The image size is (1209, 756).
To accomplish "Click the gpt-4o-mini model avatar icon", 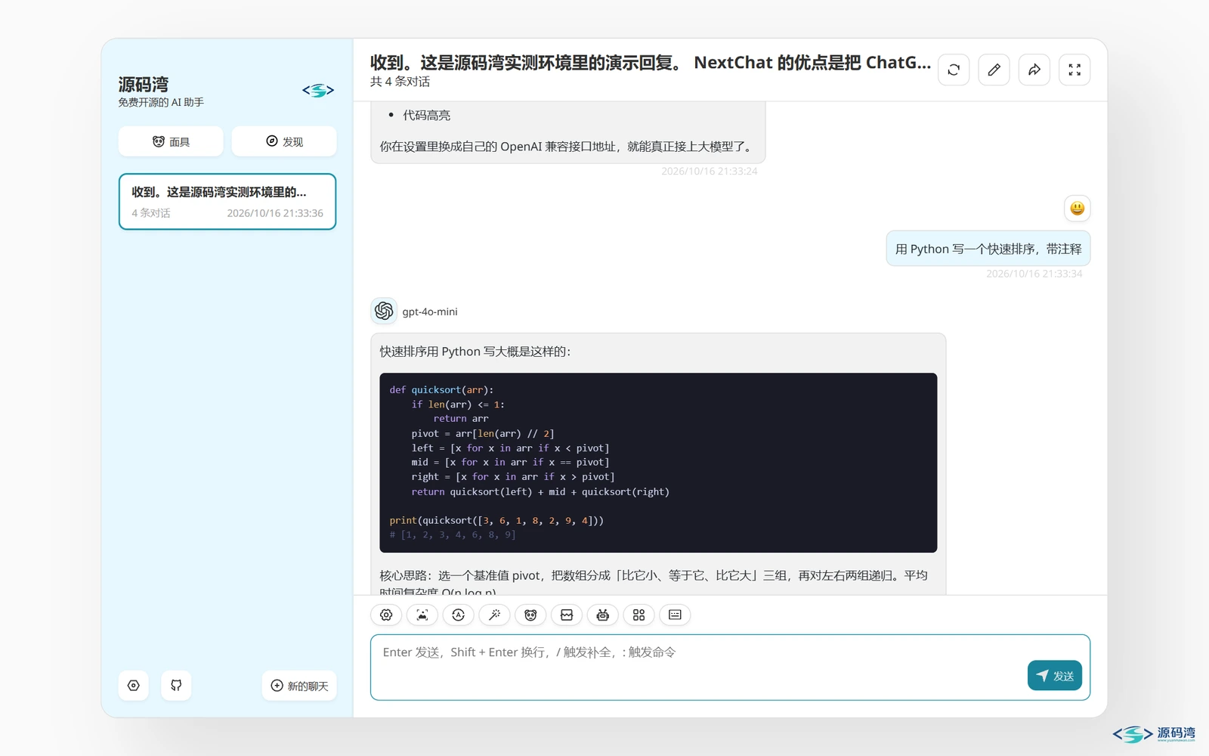I will [384, 311].
